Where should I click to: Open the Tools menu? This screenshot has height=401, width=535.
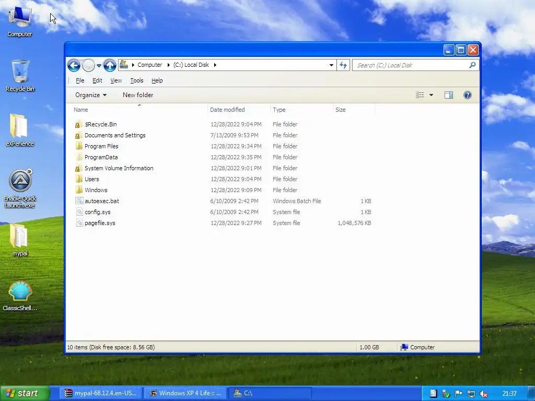(x=136, y=80)
